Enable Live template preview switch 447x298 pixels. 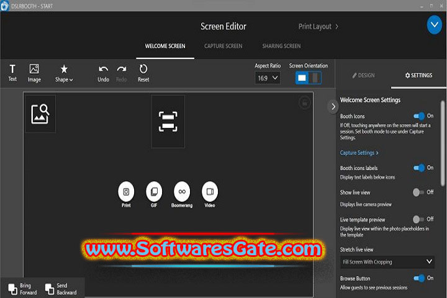tap(418, 219)
